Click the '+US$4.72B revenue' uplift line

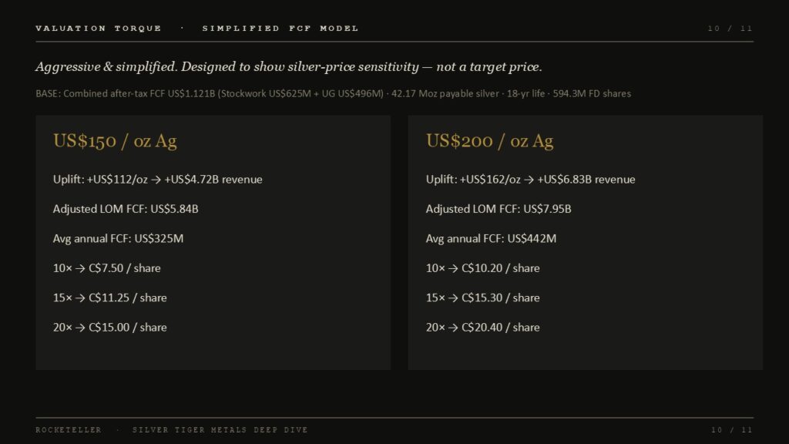[157, 179]
